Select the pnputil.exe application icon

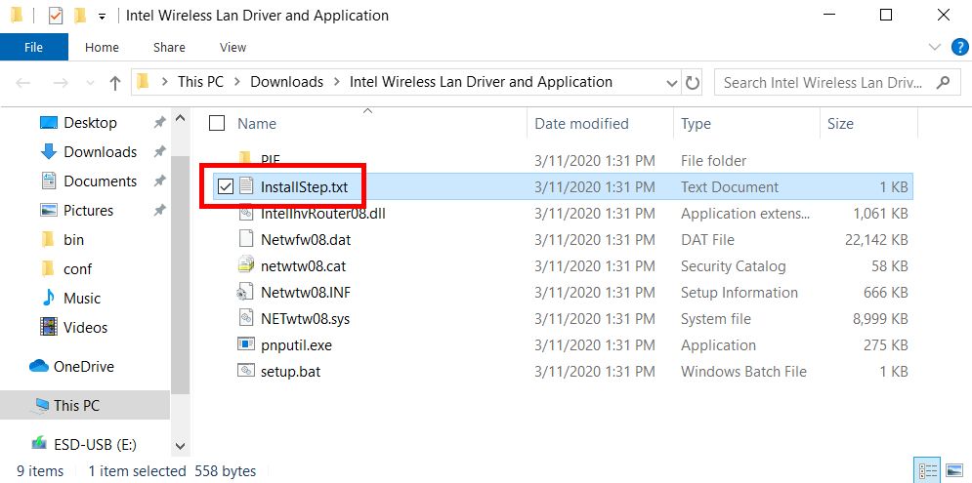pos(246,344)
